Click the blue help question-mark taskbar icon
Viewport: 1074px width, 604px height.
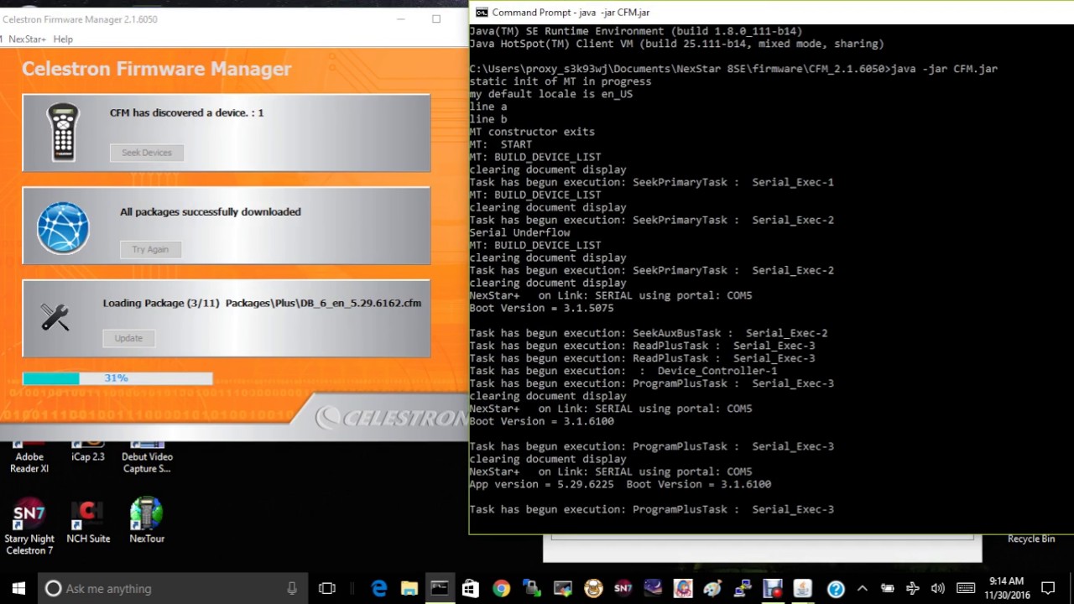click(836, 588)
